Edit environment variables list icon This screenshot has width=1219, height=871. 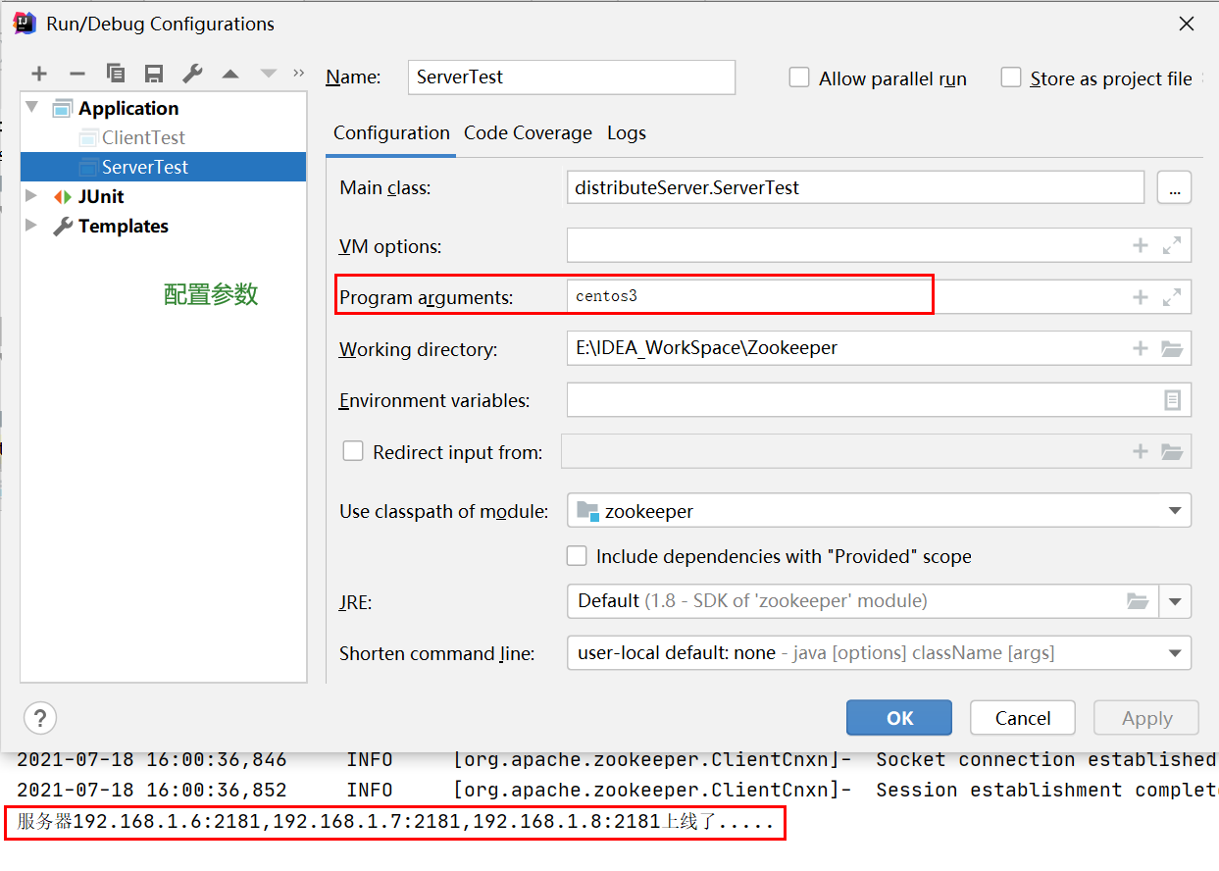tap(1172, 400)
